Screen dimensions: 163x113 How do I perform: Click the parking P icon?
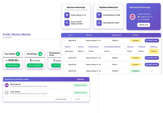[x=99, y=15]
